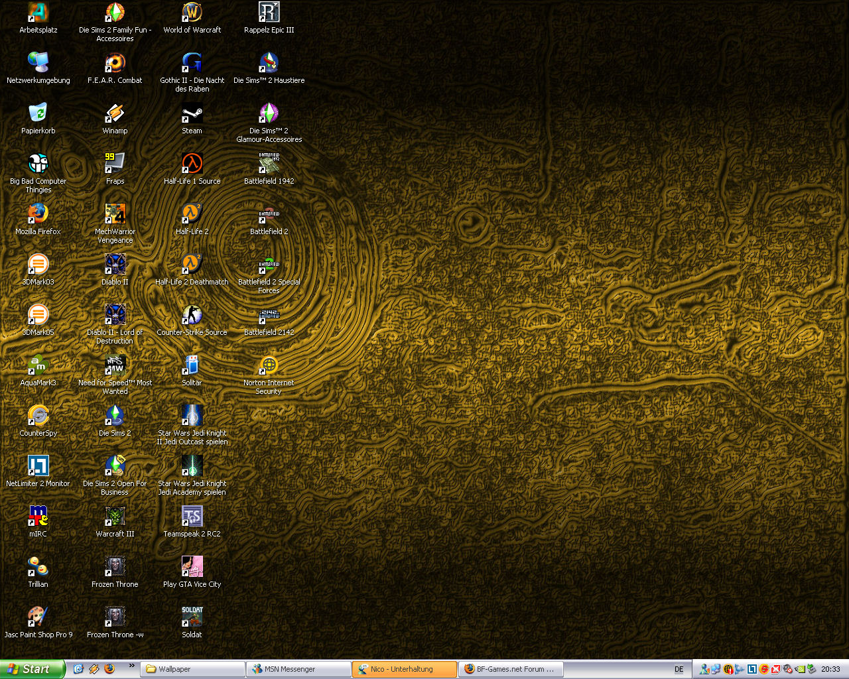849x679 pixels.
Task: Select the Half-Life 2 icon
Action: 192,219
